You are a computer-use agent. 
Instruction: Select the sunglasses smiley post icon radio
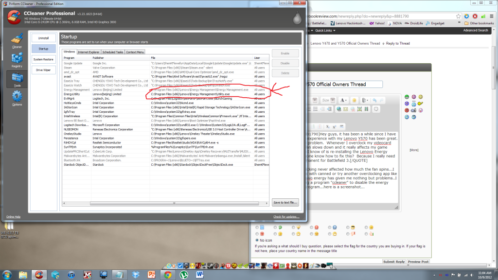coord(348,227)
